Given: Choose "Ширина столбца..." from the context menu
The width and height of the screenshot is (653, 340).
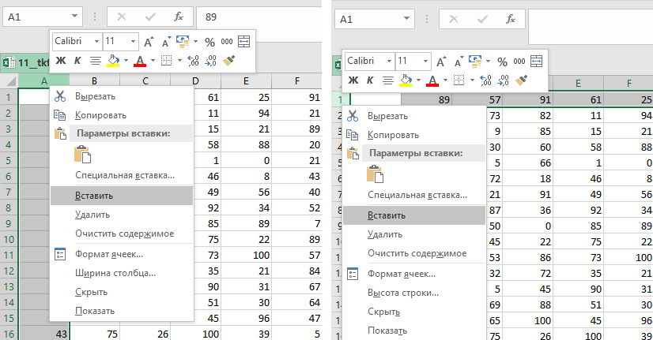Looking at the screenshot, I should tap(115, 273).
